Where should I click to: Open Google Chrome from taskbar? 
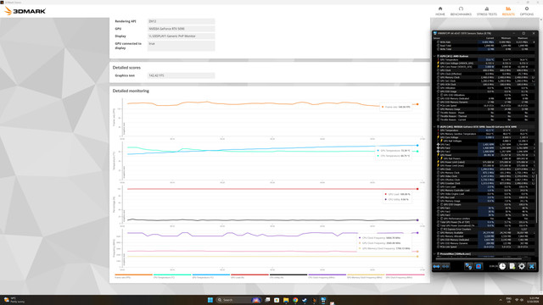[x=295, y=300]
